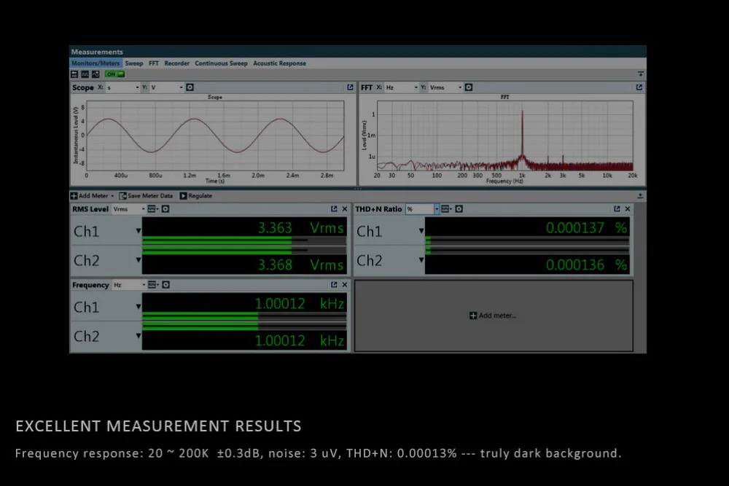The image size is (729, 486).
Task: Switch to Monitors/Meters tab
Action: point(95,63)
